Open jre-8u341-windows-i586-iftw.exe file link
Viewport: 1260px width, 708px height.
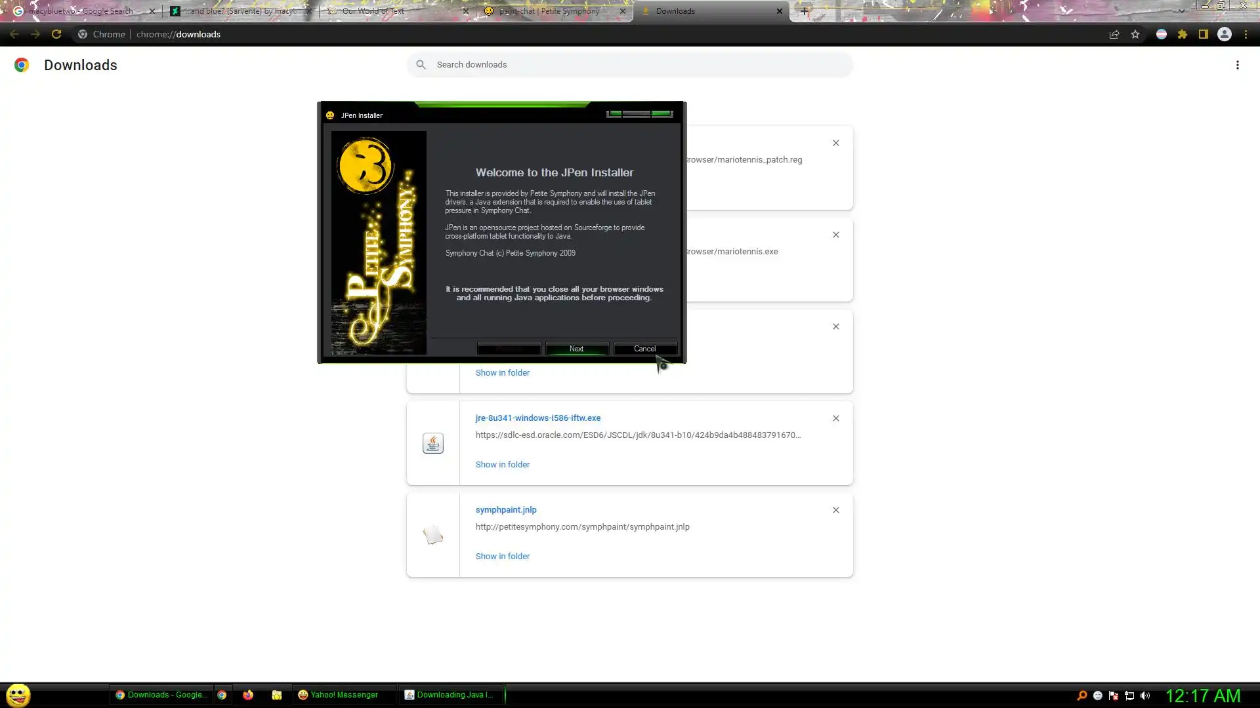[537, 418]
